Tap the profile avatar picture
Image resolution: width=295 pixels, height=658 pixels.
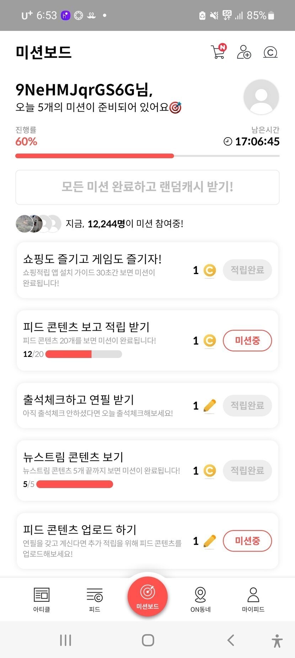(x=261, y=97)
